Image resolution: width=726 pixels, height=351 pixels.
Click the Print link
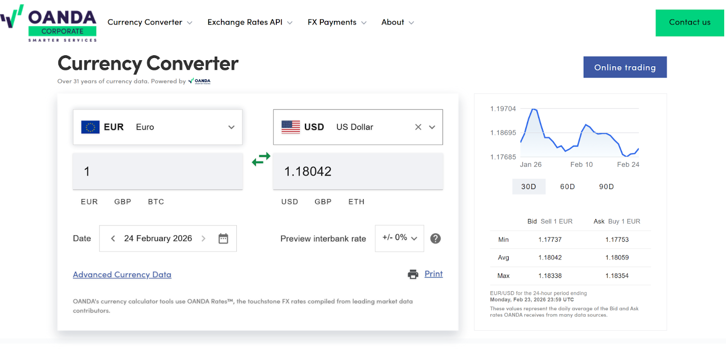coord(433,274)
